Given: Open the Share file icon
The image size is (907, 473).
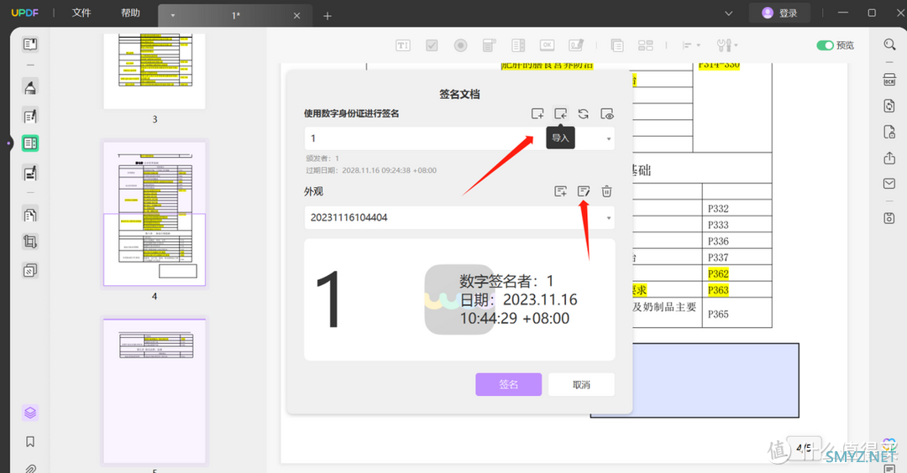Looking at the screenshot, I should (x=889, y=159).
